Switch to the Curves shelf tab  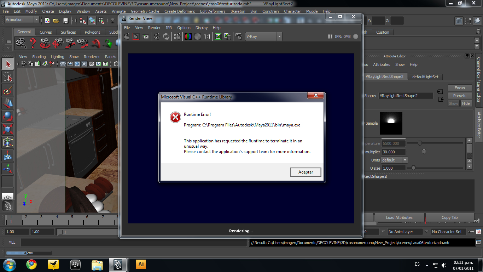pos(46,32)
